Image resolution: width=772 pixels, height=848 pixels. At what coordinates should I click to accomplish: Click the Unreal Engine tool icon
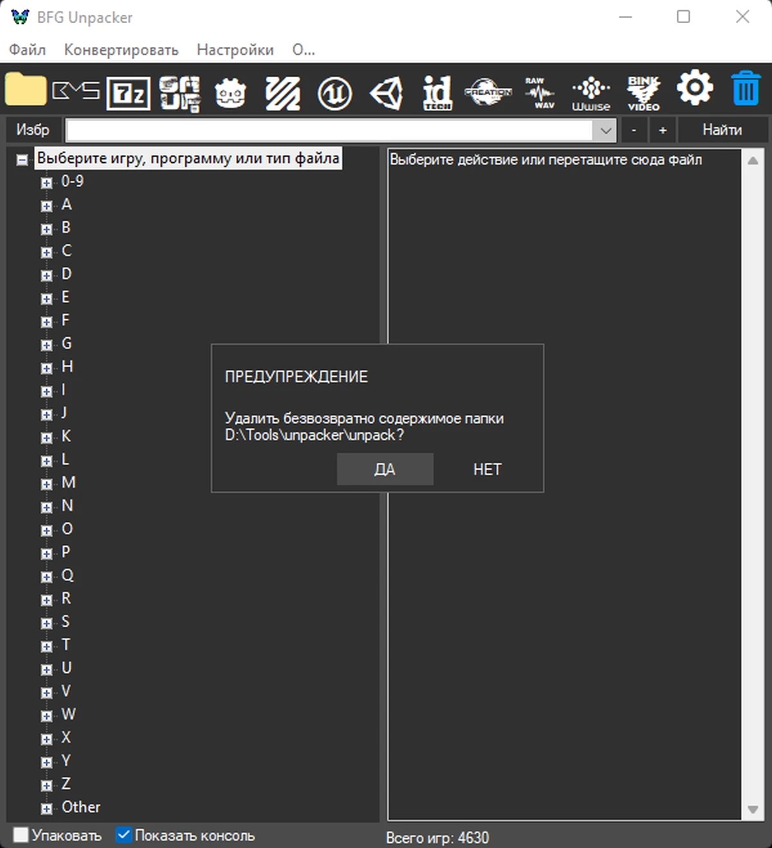pos(334,91)
